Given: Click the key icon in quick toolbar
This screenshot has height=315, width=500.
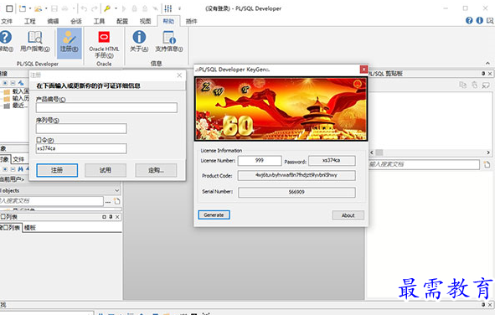Looking at the screenshot, I should click(107, 8).
